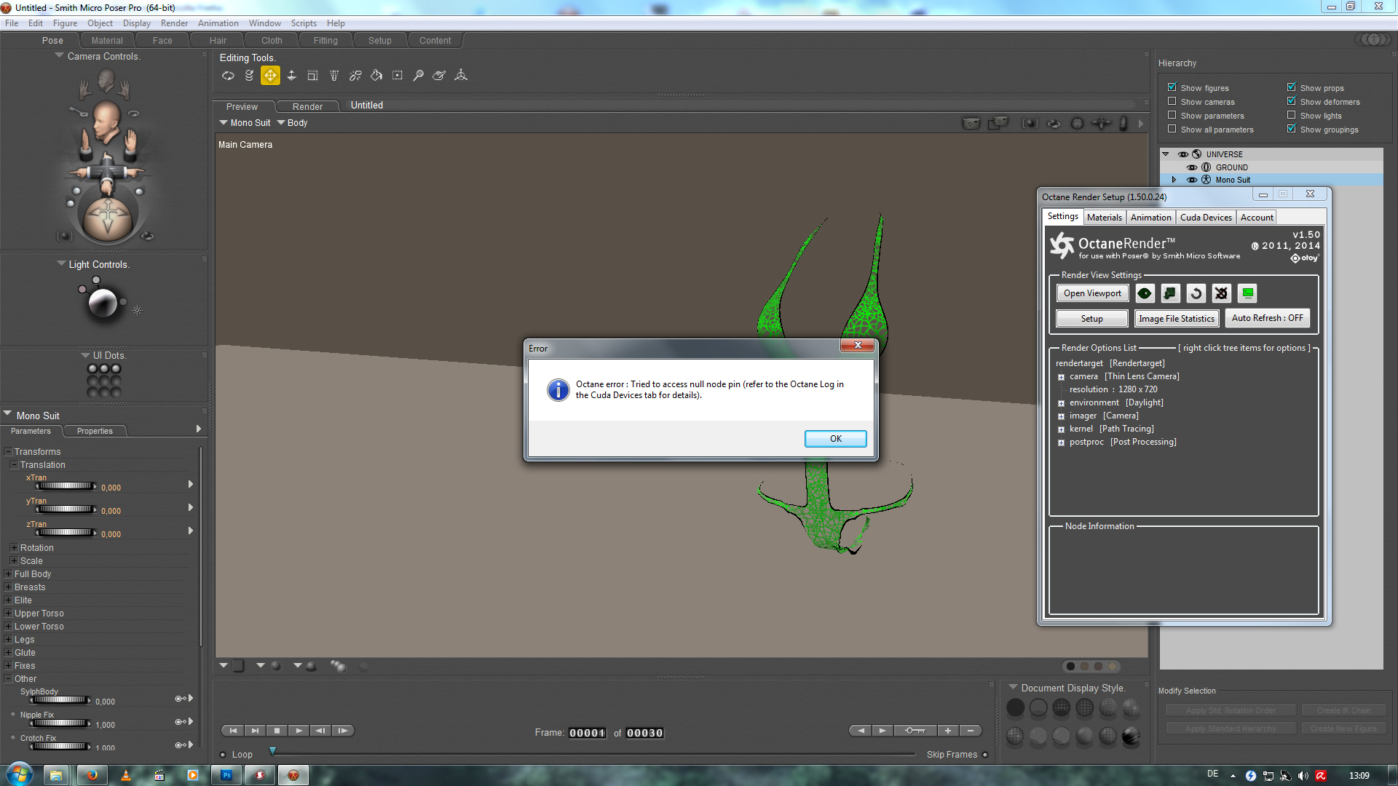
Task: Click the light sphere in Light Controls
Action: tap(103, 303)
